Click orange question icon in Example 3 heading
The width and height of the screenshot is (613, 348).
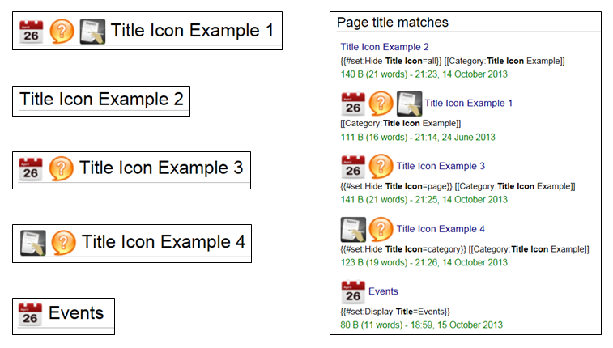click(x=62, y=169)
